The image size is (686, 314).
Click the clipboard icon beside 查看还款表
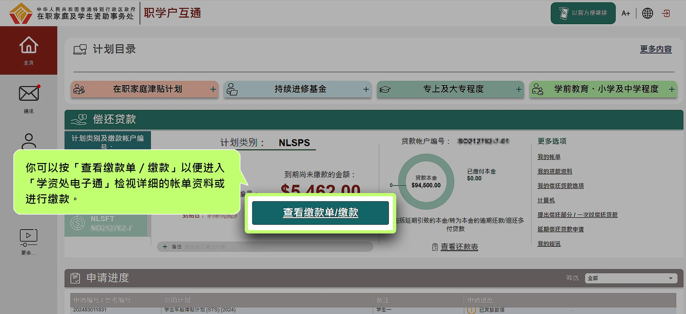(x=435, y=247)
